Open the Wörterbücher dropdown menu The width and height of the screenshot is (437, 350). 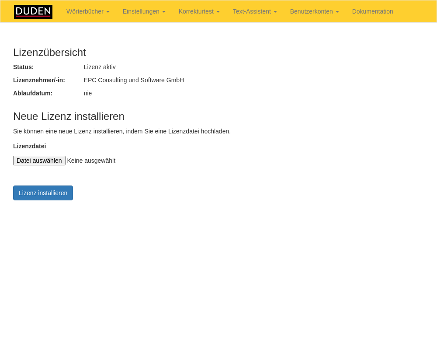pyautogui.click(x=87, y=11)
